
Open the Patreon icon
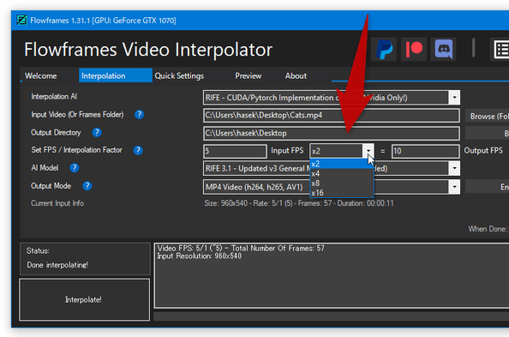pyautogui.click(x=414, y=50)
